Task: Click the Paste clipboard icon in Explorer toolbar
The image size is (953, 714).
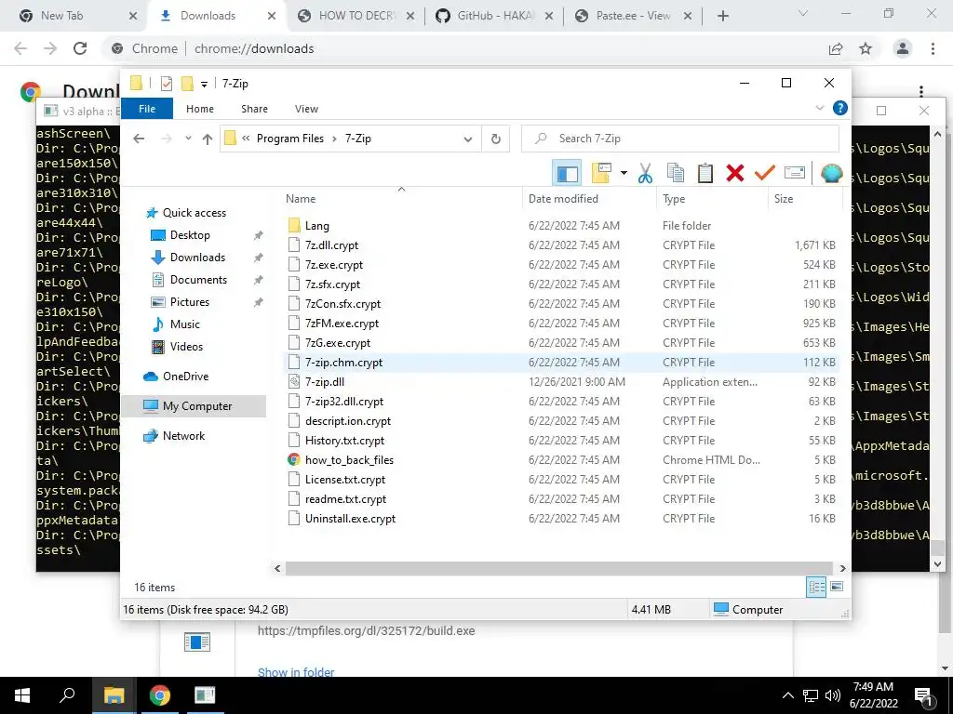Action: pos(705,173)
